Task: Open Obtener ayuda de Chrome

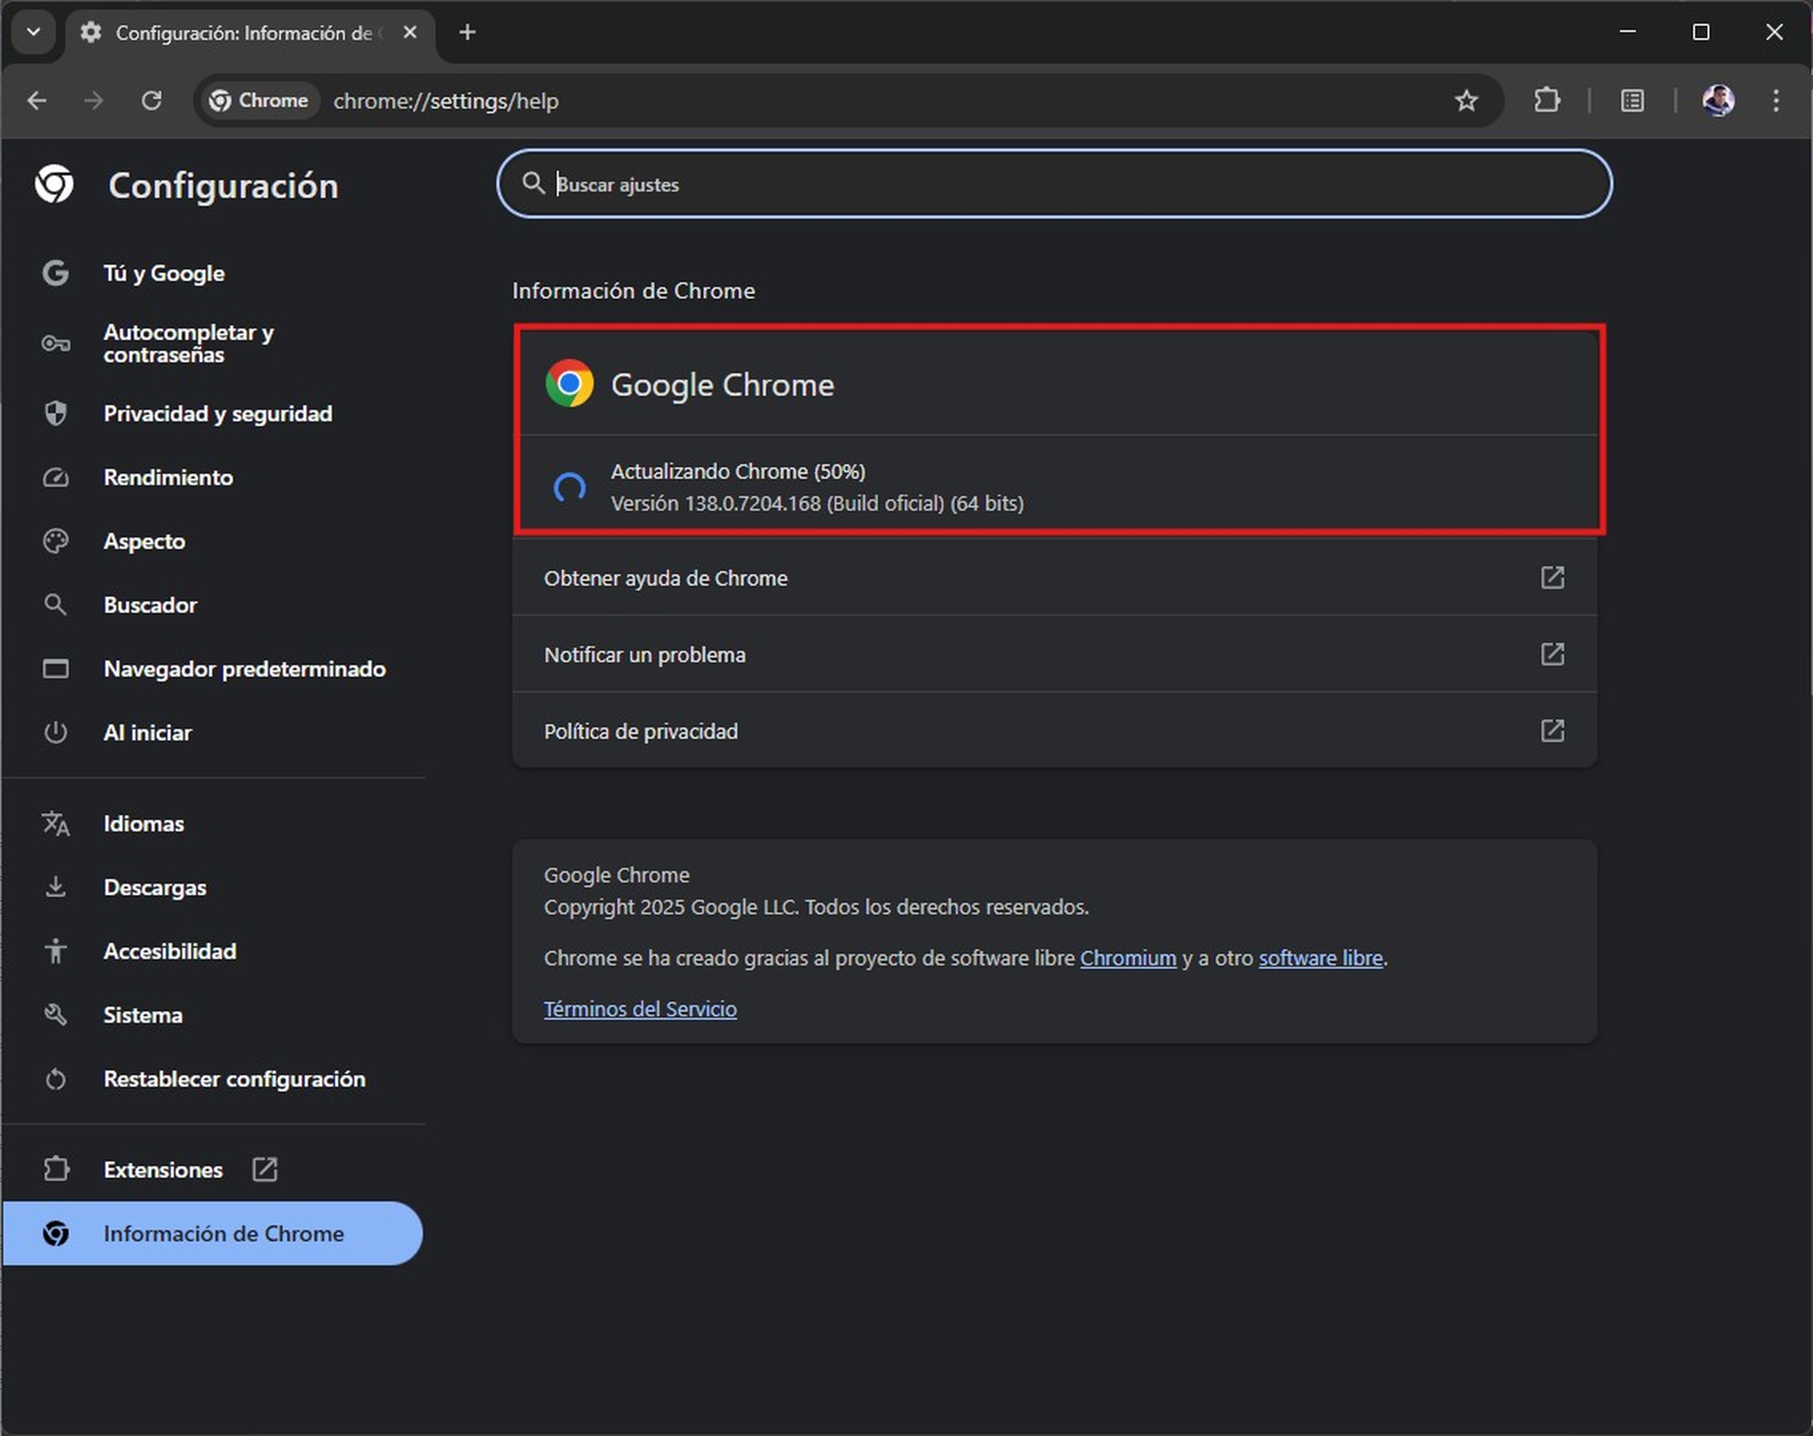Action: click(1054, 578)
